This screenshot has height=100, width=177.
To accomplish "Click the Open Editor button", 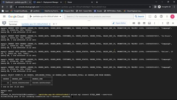I will (x=119, y=23).
